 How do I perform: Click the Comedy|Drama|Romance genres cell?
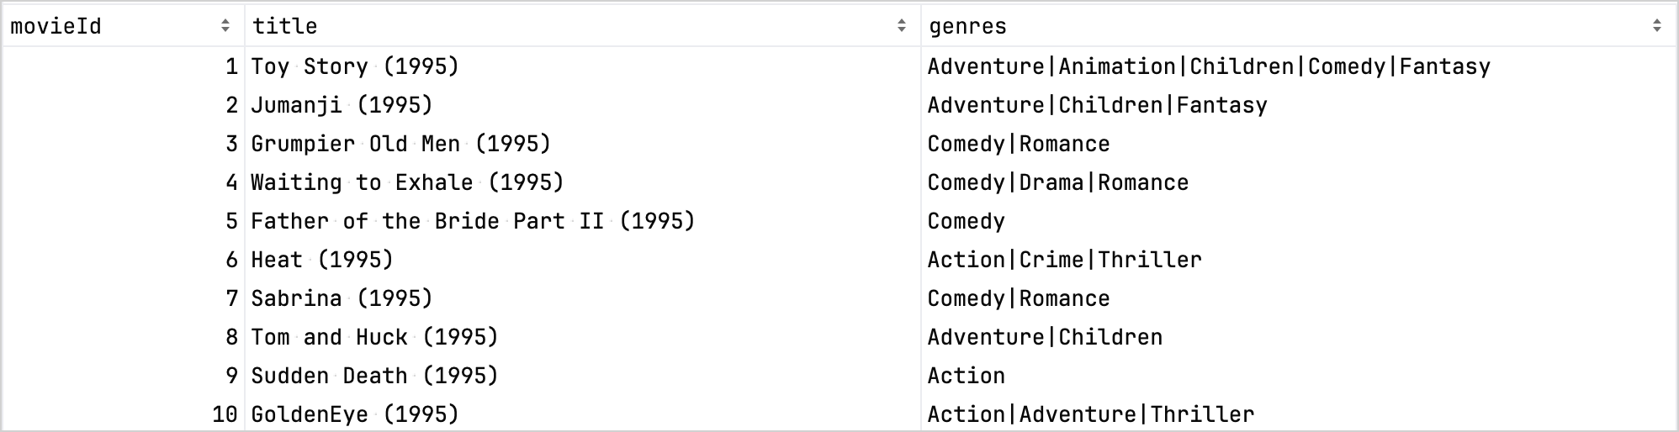(x=1057, y=182)
